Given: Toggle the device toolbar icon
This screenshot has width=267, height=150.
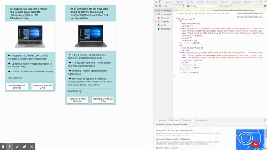Looking at the screenshot, I should click(x=160, y=2).
